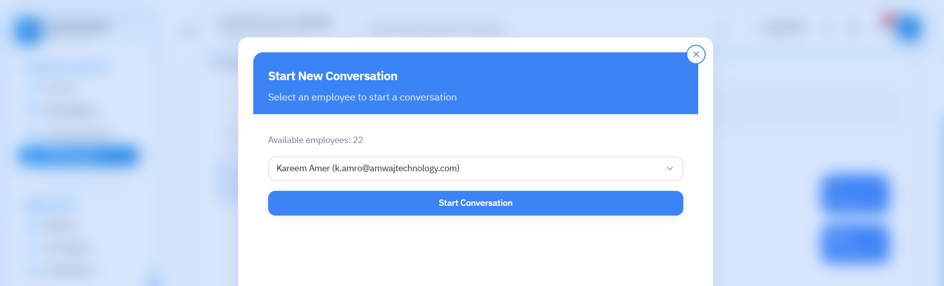Click the blue header banner of the dialog
The image size is (944, 286).
(545, 83)
